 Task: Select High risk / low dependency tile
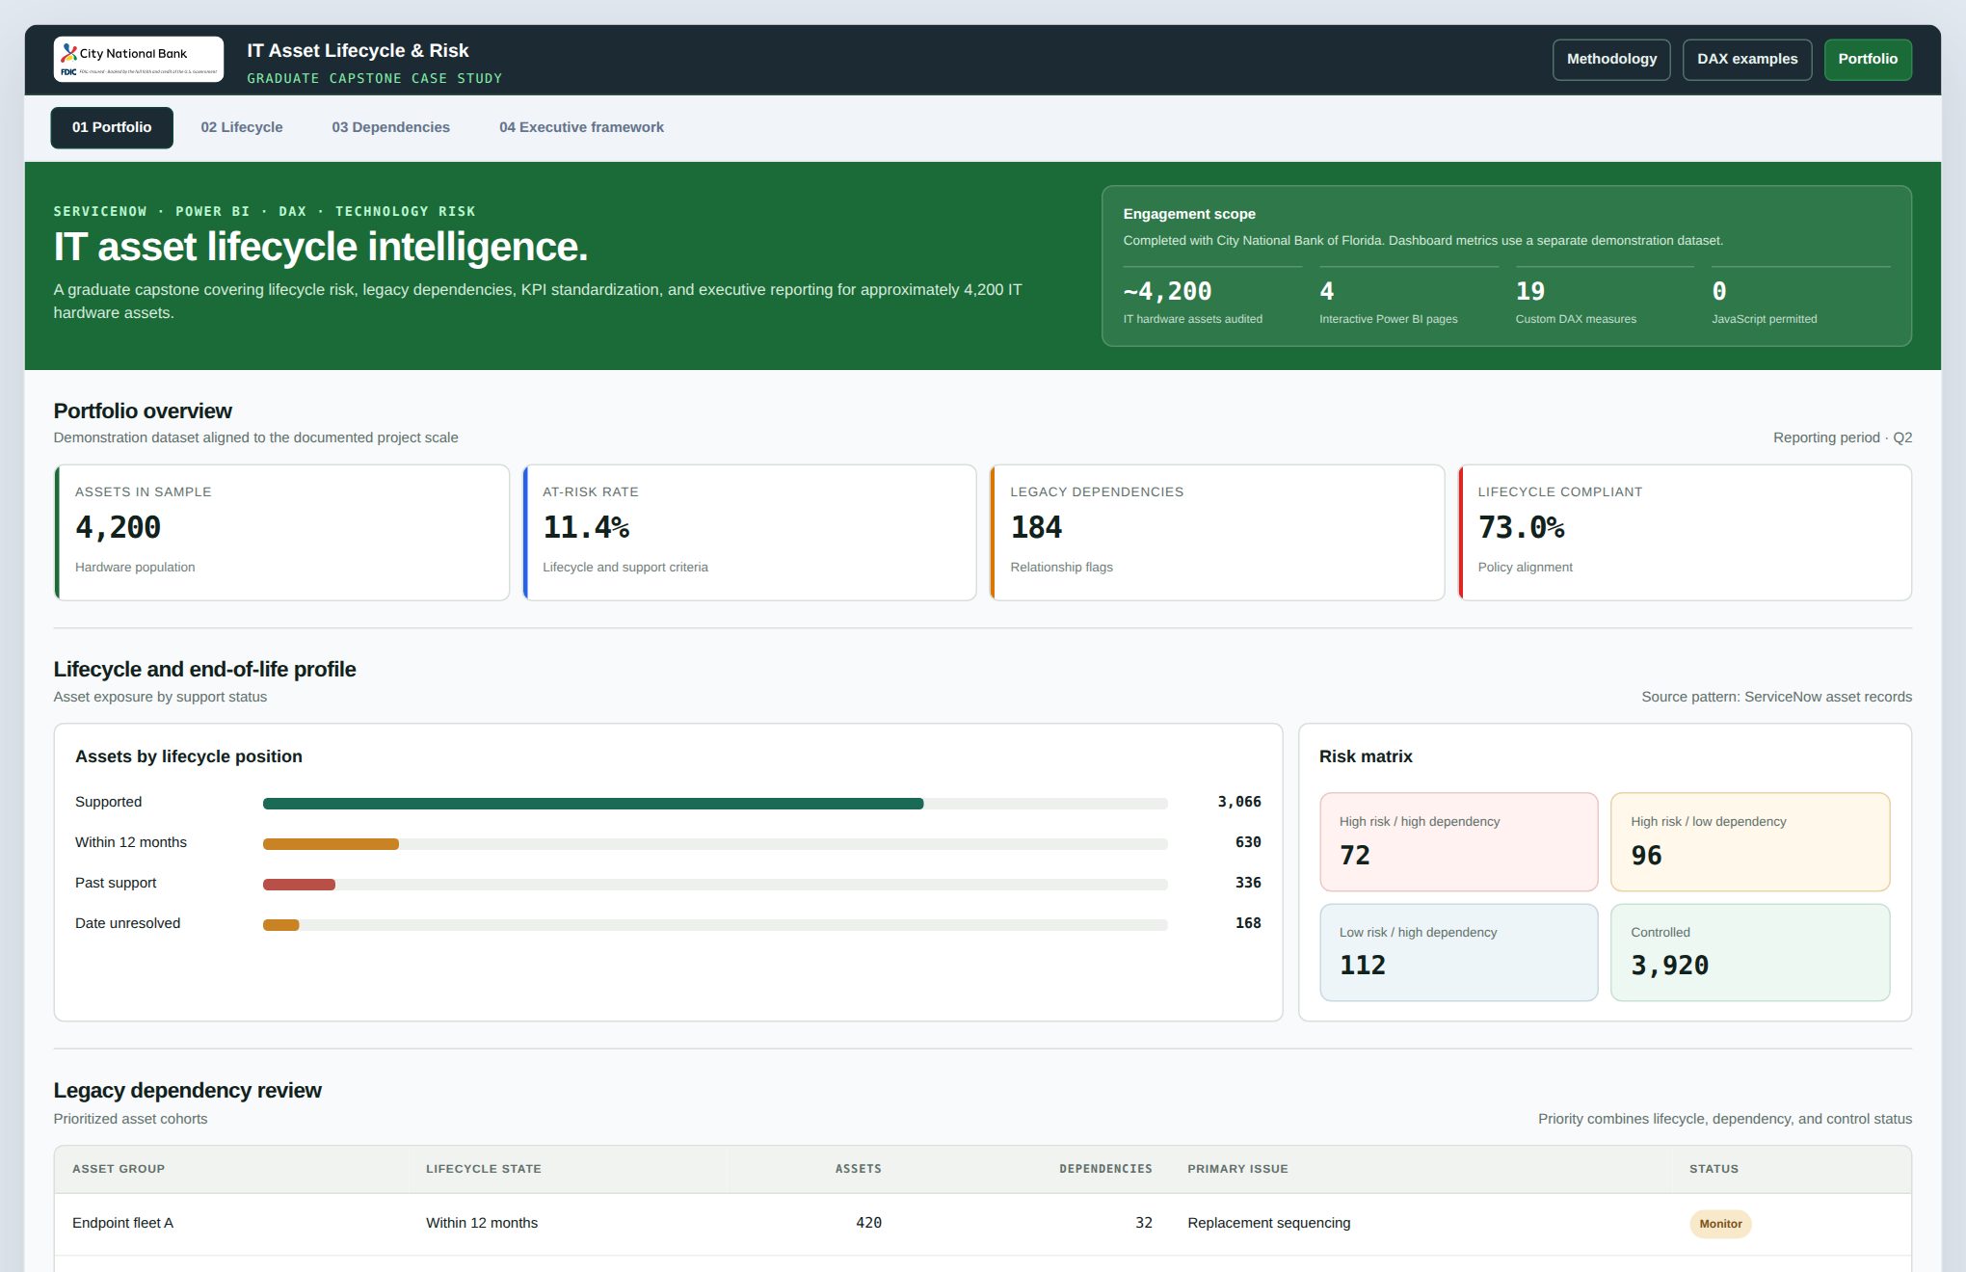1750,842
